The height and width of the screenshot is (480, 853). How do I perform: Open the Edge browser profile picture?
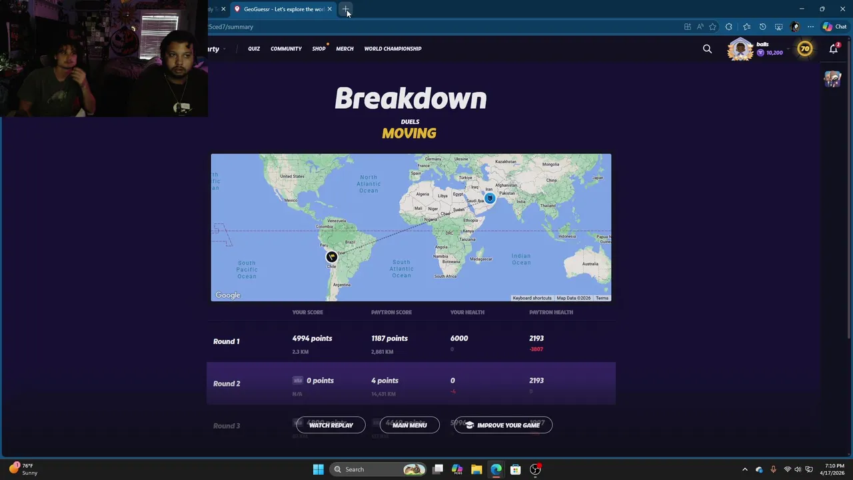point(794,27)
